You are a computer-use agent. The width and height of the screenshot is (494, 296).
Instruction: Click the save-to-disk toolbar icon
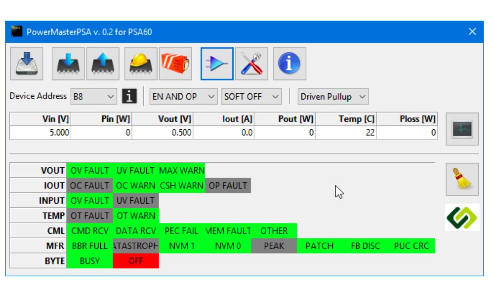click(x=26, y=63)
